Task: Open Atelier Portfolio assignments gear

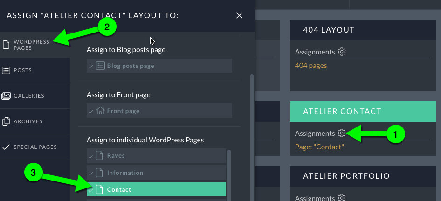Action: pyautogui.click(x=342, y=198)
